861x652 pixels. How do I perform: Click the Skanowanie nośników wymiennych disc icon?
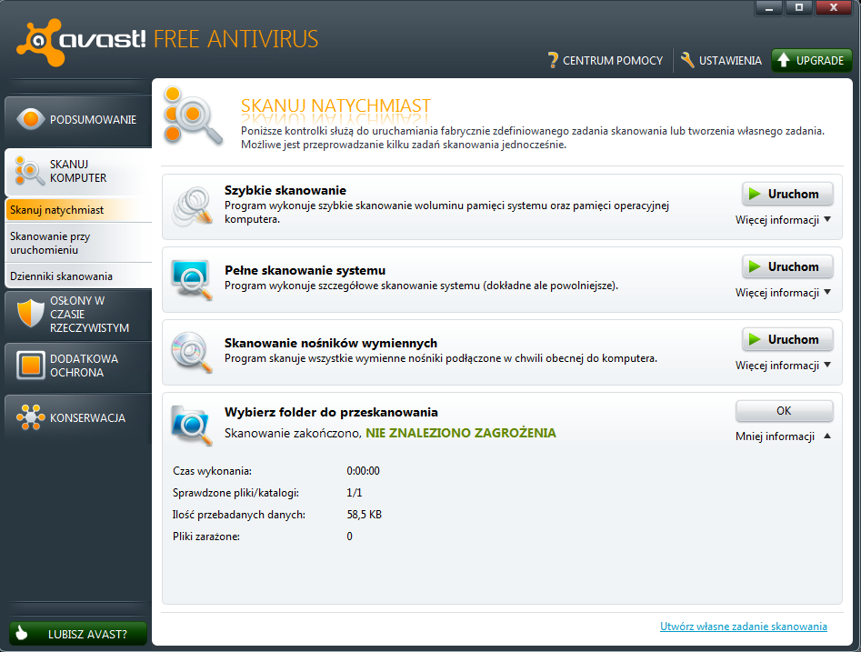click(192, 352)
